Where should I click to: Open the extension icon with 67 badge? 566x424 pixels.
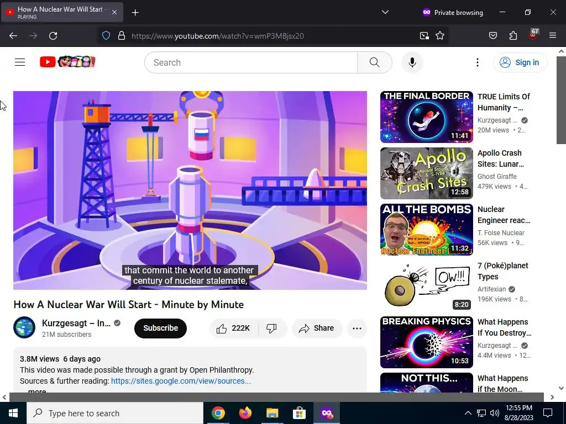(533, 35)
